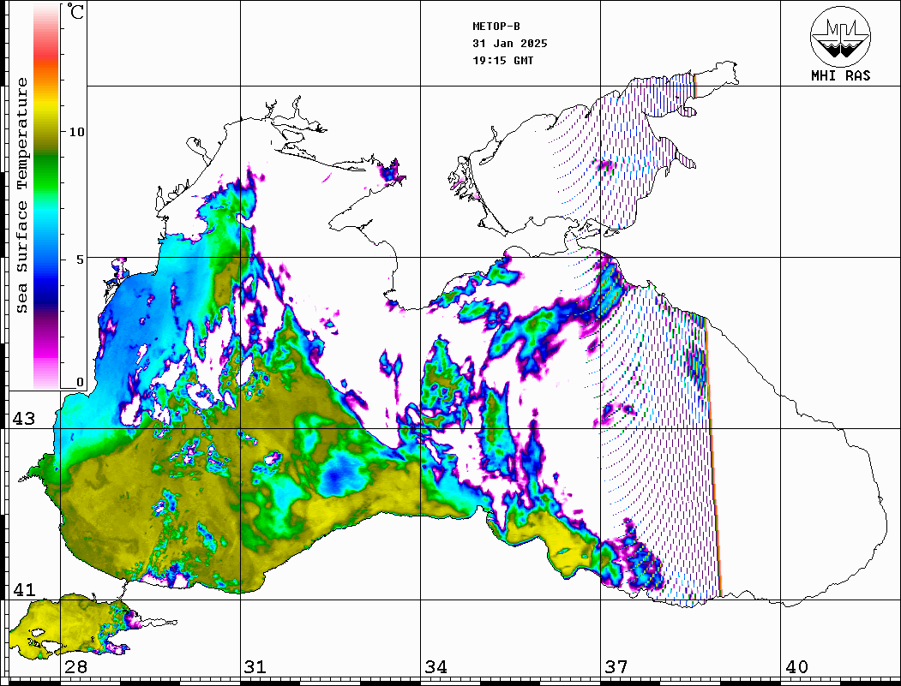The width and height of the screenshot is (901, 686).
Task: Click the latitude label 41
Action: [x=22, y=590]
